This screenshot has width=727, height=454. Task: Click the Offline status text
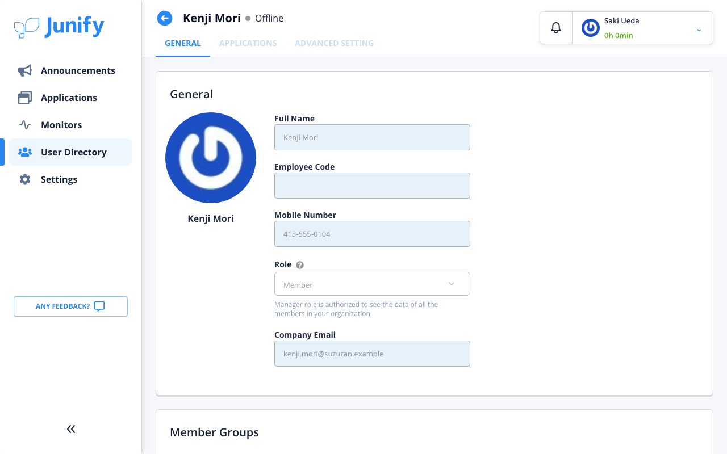(x=269, y=18)
